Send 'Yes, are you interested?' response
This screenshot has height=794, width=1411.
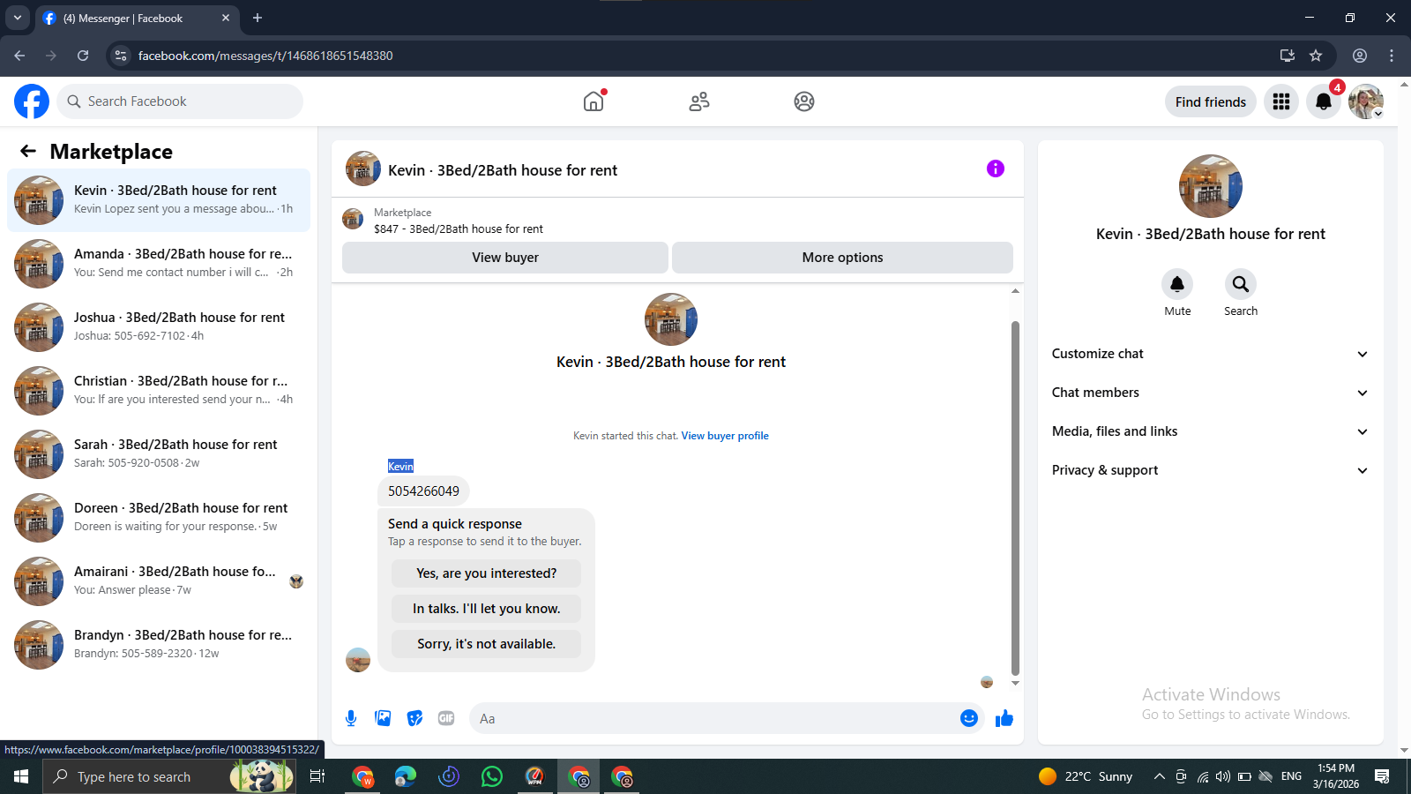point(486,573)
